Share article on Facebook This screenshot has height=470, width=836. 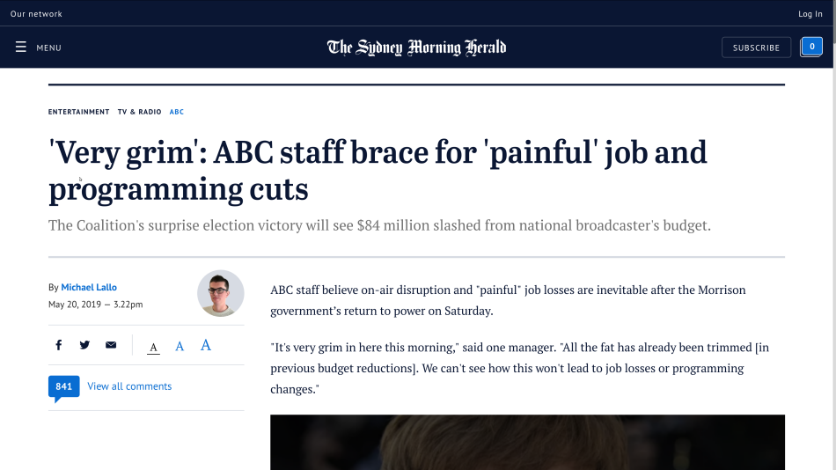[x=59, y=345]
